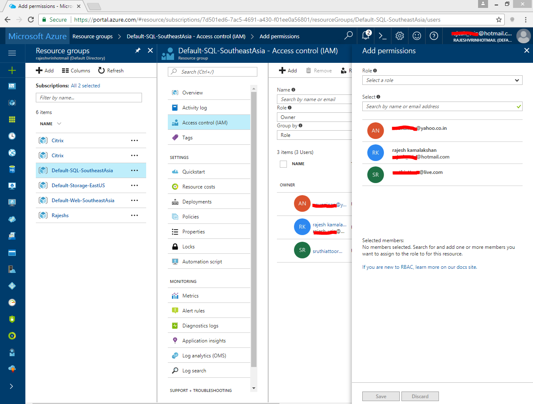Select SQL databases in the left sidebar
The height and width of the screenshot is (404, 533).
coord(12,169)
